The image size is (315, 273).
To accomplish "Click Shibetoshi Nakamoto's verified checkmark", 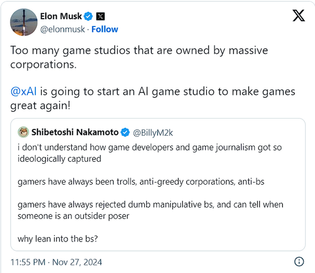I will [x=125, y=132].
